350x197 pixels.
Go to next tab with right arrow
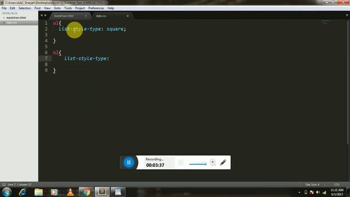[45, 15]
